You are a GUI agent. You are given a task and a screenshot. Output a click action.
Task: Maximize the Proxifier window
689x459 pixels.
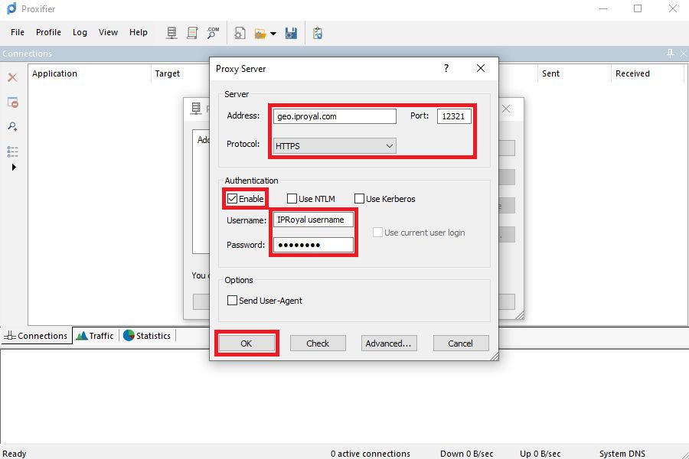click(638, 8)
